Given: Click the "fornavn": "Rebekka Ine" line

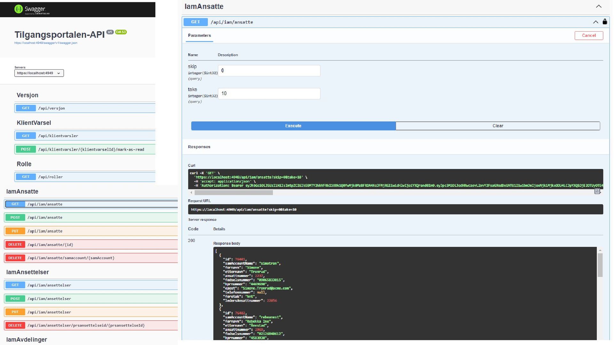Looking at the screenshot, I should click(248, 321).
